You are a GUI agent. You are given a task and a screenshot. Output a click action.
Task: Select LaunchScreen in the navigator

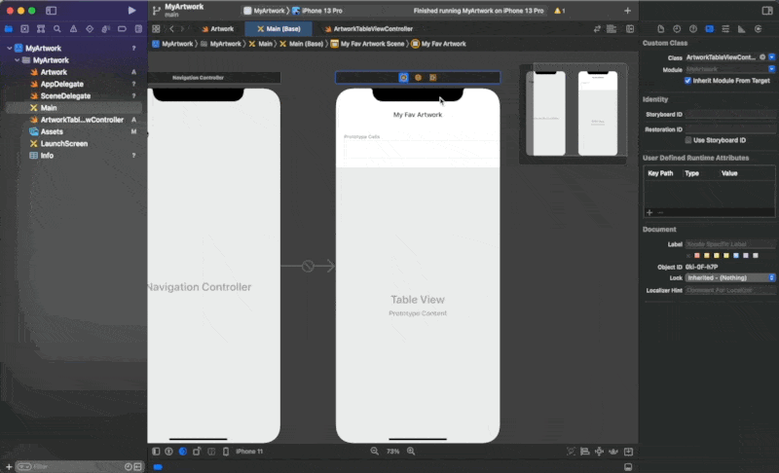pyautogui.click(x=64, y=143)
